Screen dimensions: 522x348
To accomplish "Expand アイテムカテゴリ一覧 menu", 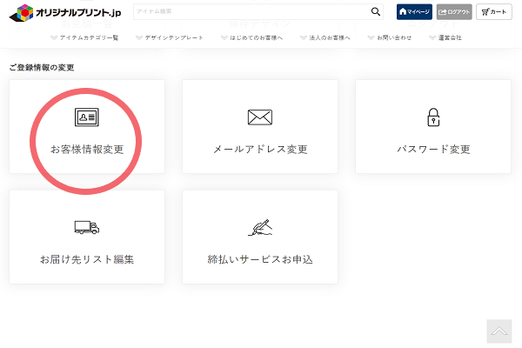I will pyautogui.click(x=84, y=38).
